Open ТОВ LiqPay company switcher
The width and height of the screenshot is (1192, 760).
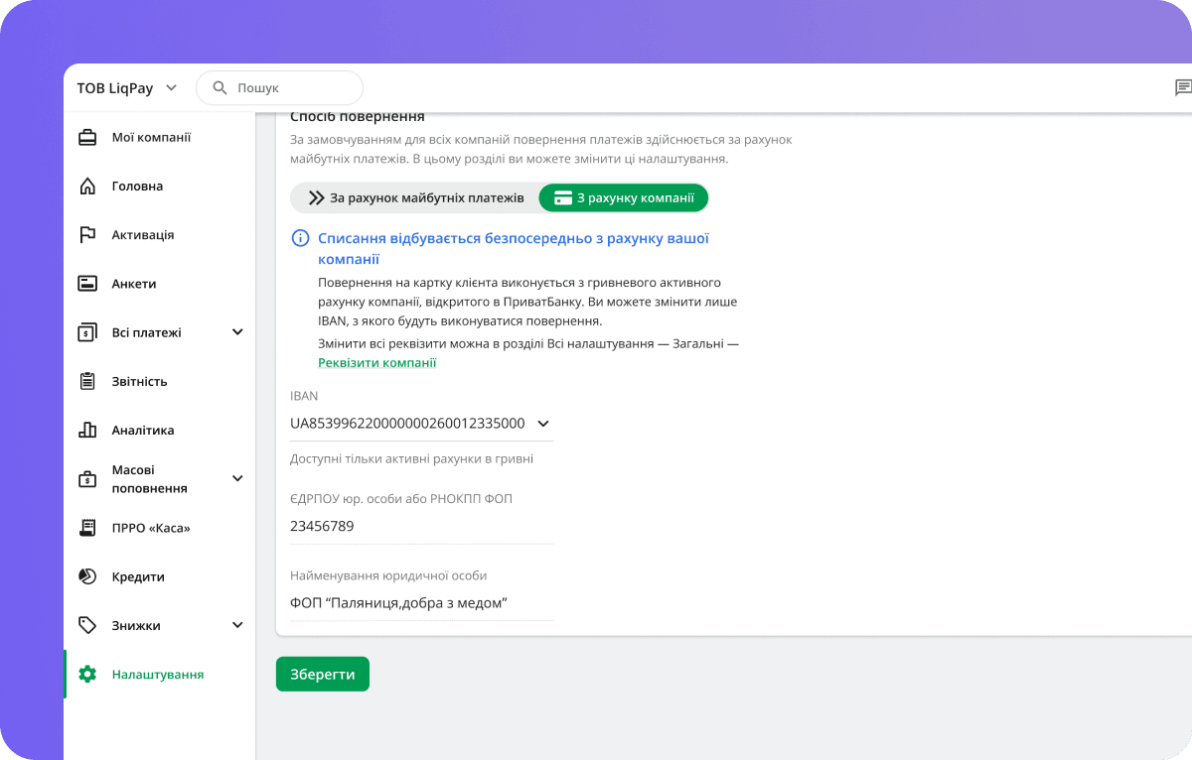(127, 88)
